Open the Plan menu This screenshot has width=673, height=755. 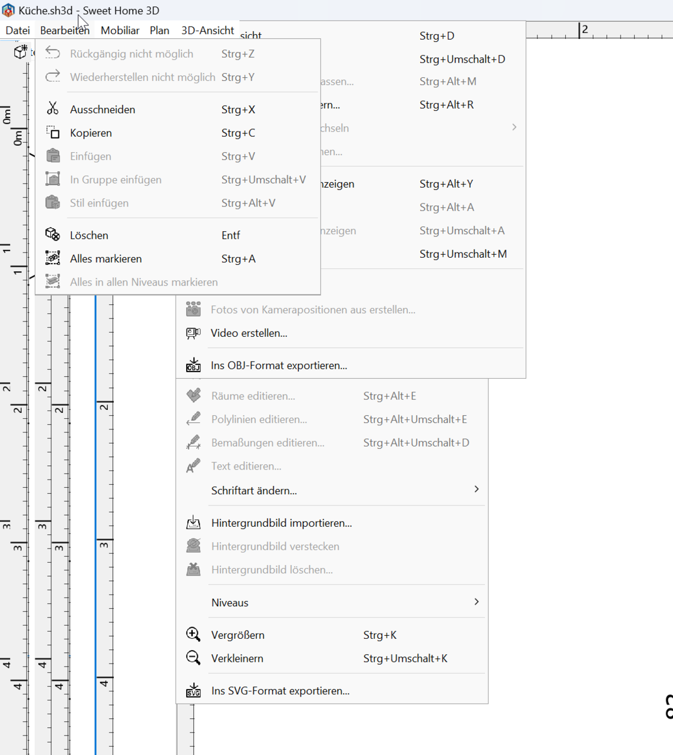point(159,30)
